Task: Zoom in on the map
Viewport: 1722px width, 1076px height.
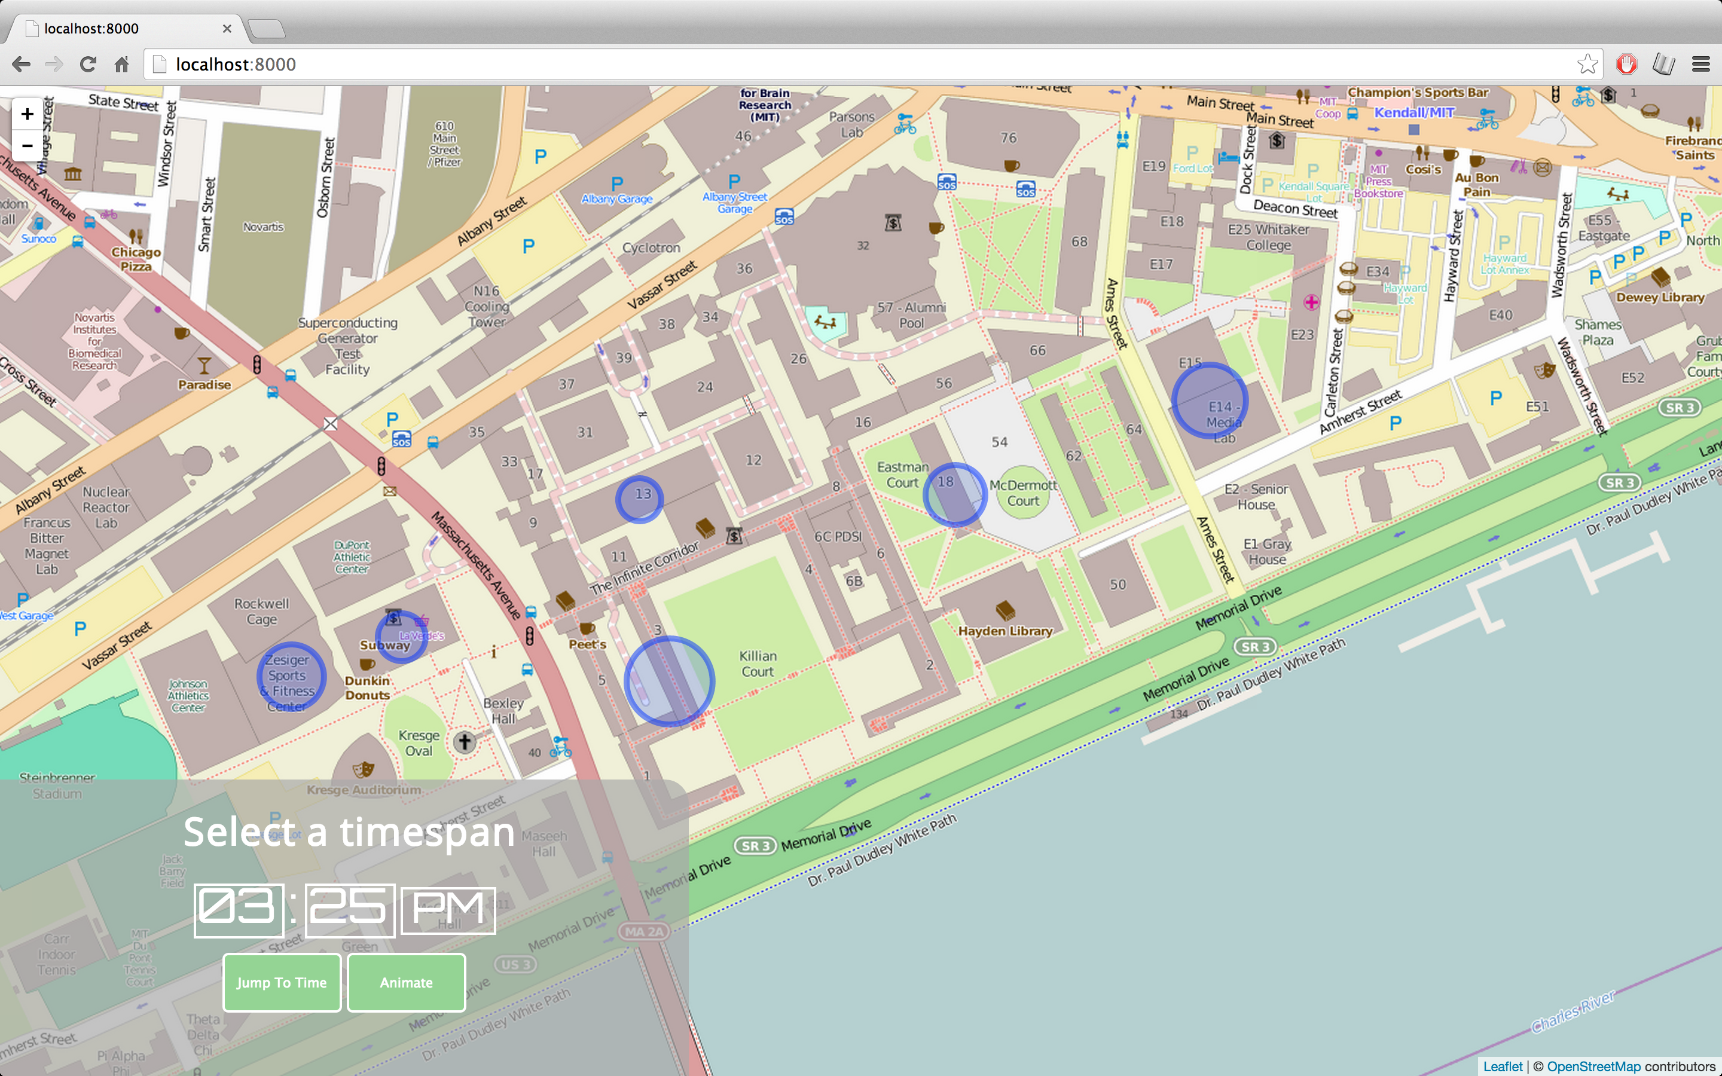Action: pos(27,115)
